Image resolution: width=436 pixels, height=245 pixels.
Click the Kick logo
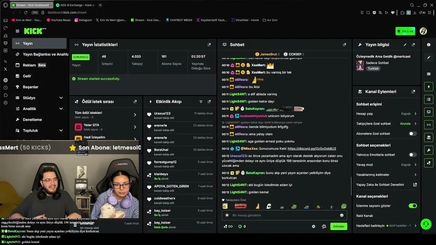pyautogui.click(x=35, y=31)
